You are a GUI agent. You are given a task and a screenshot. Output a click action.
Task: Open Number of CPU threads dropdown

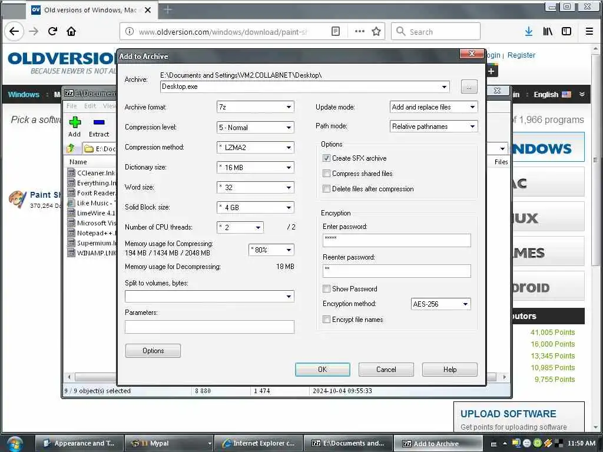[240, 227]
